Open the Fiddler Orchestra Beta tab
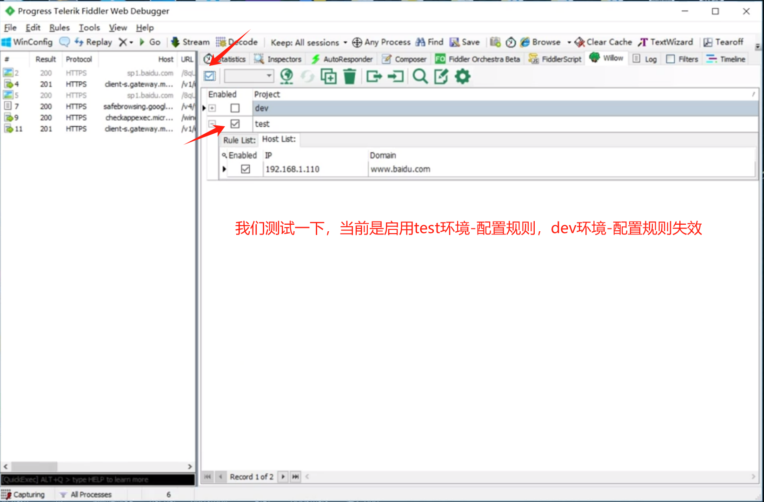The height and width of the screenshot is (502, 764). pos(478,59)
